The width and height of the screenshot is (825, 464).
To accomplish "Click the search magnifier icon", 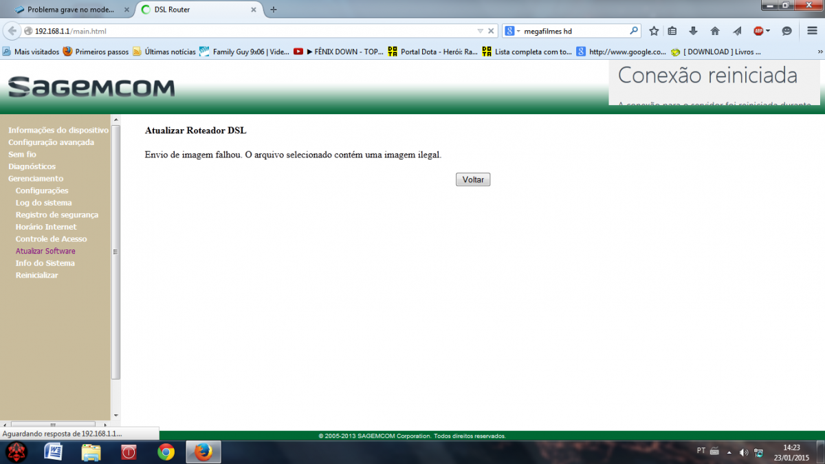I will [634, 31].
